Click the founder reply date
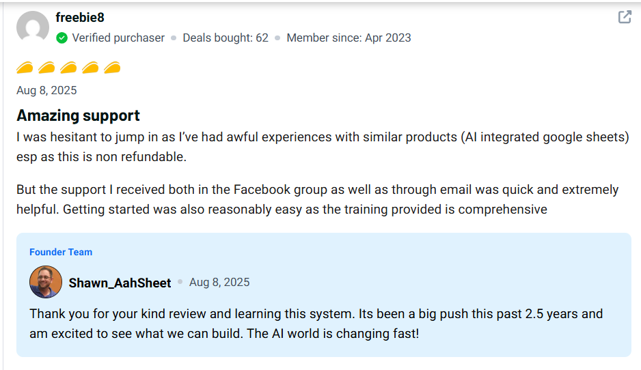Image resolution: width=641 pixels, height=370 pixels. (219, 282)
